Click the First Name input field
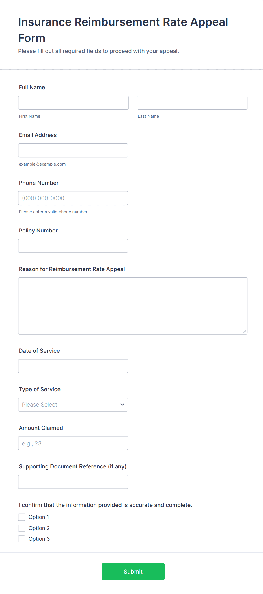The image size is (263, 594). coord(73,103)
